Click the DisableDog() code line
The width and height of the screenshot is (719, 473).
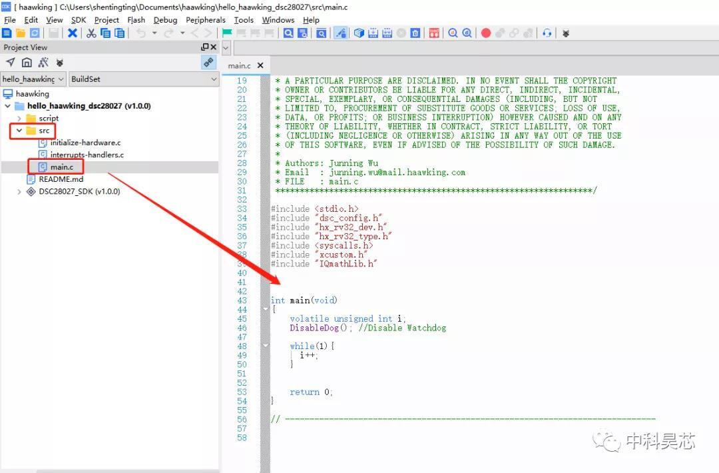367,328
